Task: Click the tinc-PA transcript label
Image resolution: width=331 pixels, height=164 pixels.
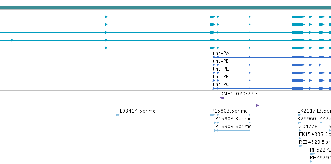Action: click(221, 53)
